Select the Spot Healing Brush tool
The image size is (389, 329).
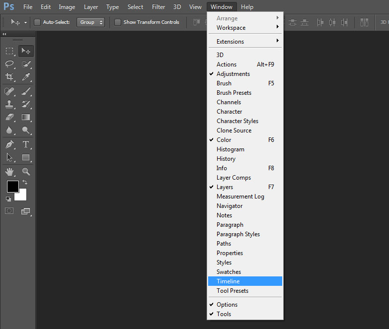click(9, 91)
